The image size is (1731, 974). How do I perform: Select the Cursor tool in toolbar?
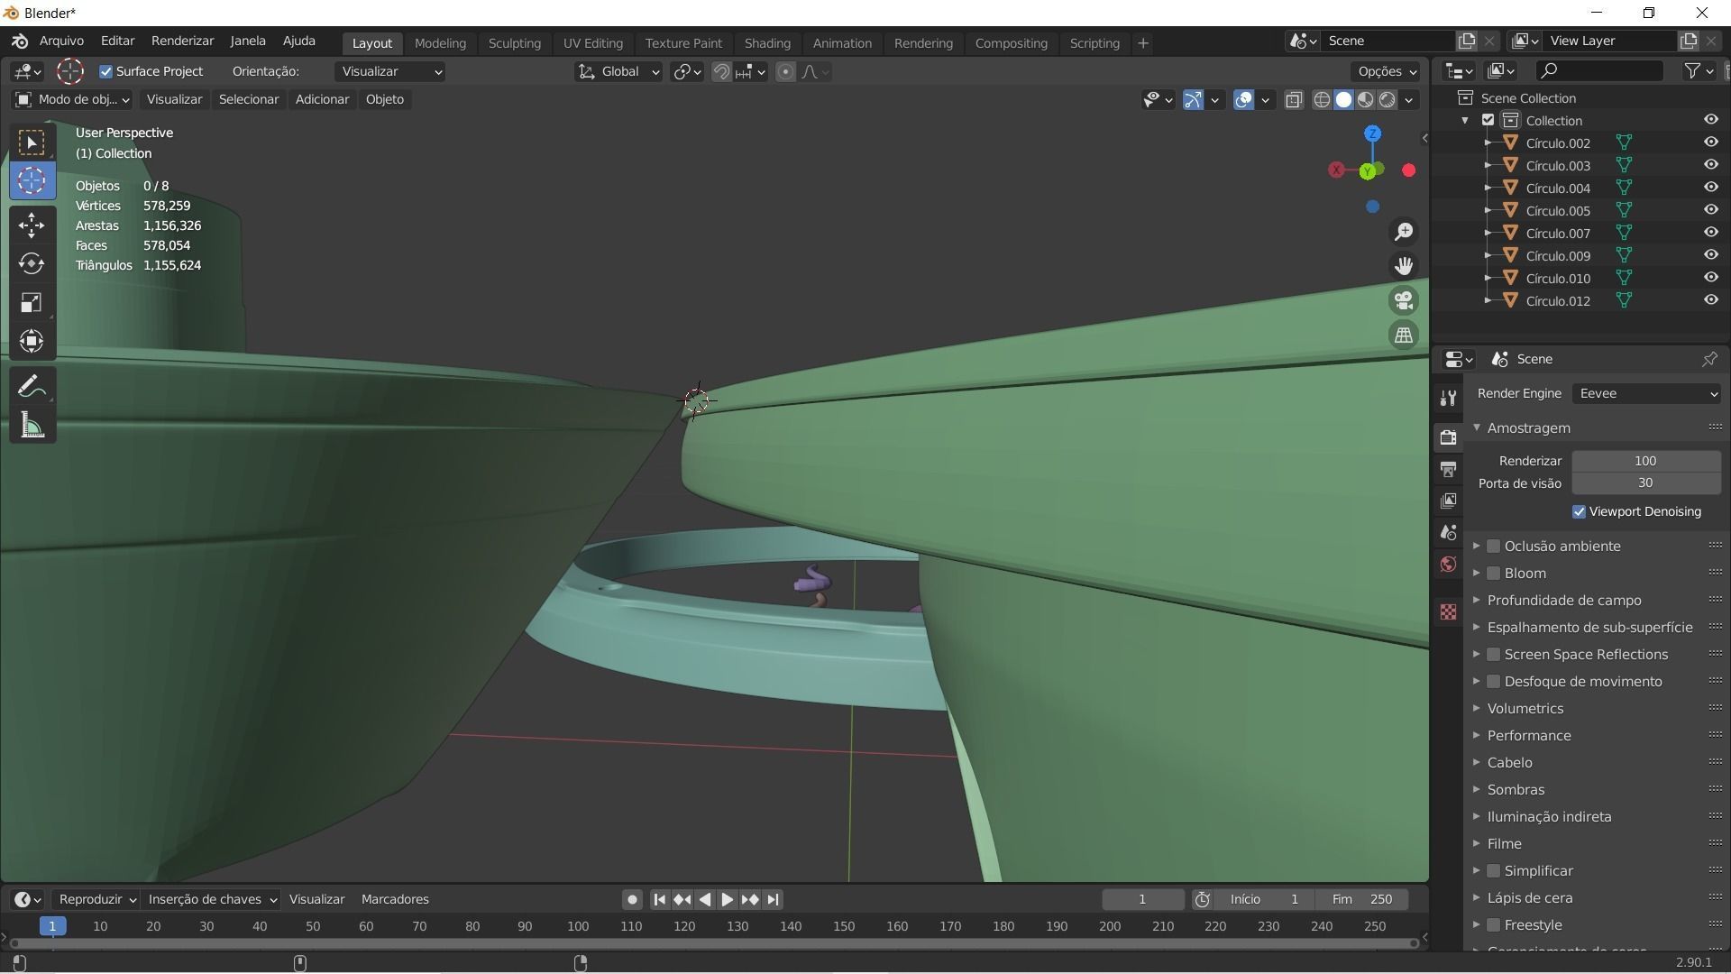click(32, 181)
